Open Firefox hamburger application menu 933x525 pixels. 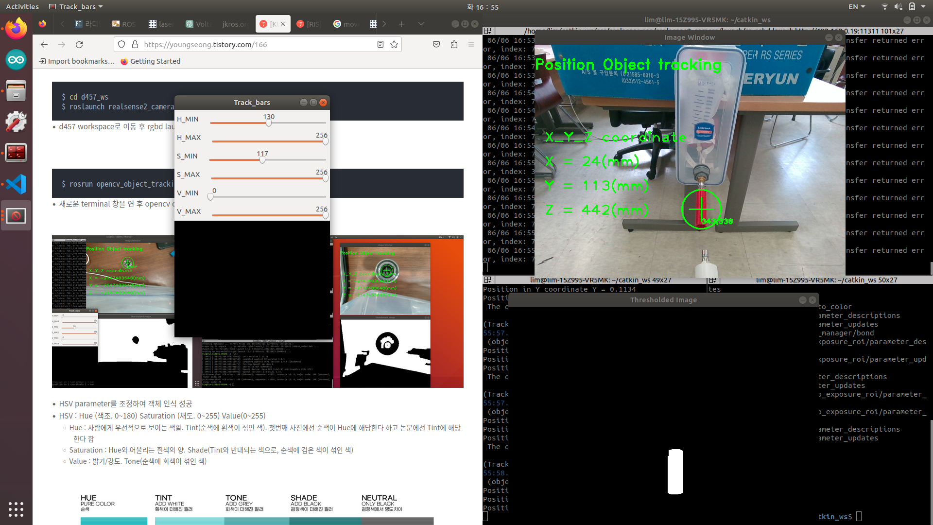471,45
